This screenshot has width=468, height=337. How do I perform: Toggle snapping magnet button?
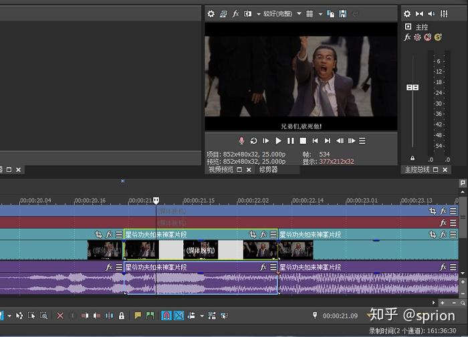coord(166,316)
